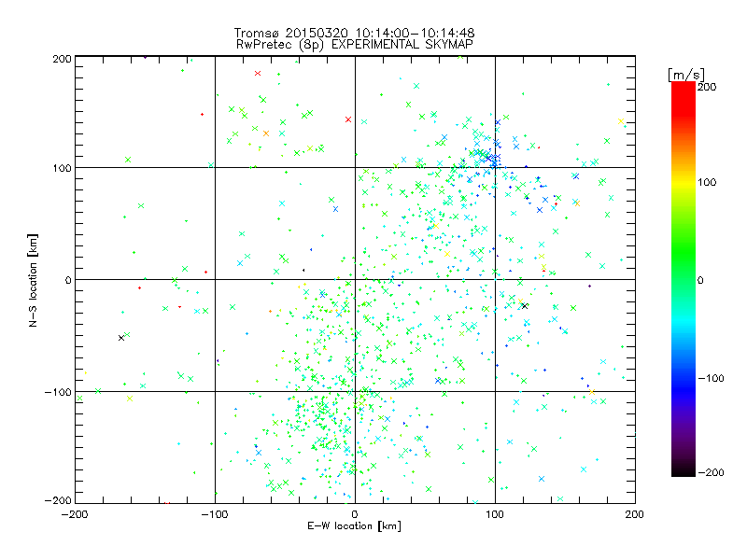Click the red X marker at the top left
Screen dimensions: 747x560
point(258,74)
